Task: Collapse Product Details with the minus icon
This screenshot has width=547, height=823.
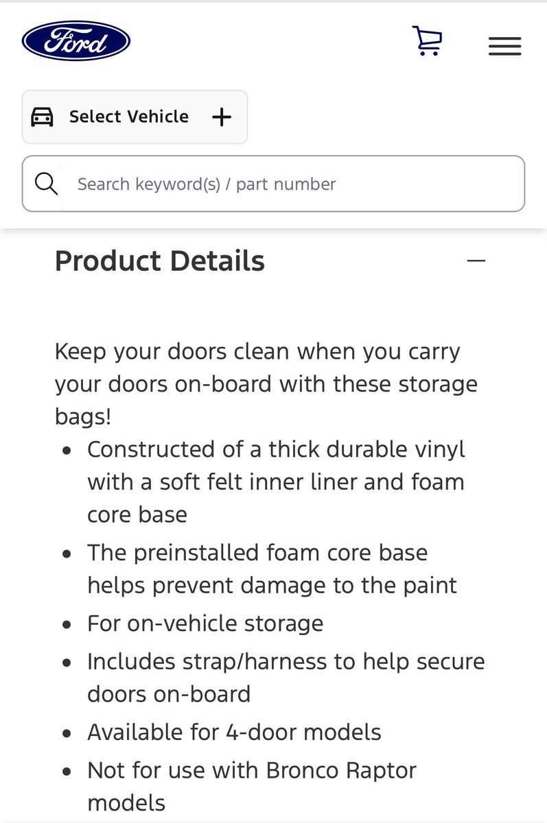Action: pos(476,261)
